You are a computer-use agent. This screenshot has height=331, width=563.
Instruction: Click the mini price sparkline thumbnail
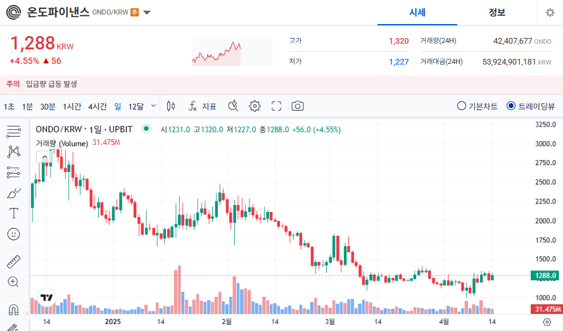[232, 51]
